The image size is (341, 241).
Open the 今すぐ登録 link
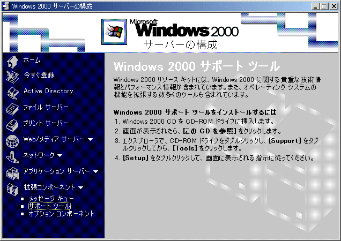pyautogui.click(x=39, y=75)
